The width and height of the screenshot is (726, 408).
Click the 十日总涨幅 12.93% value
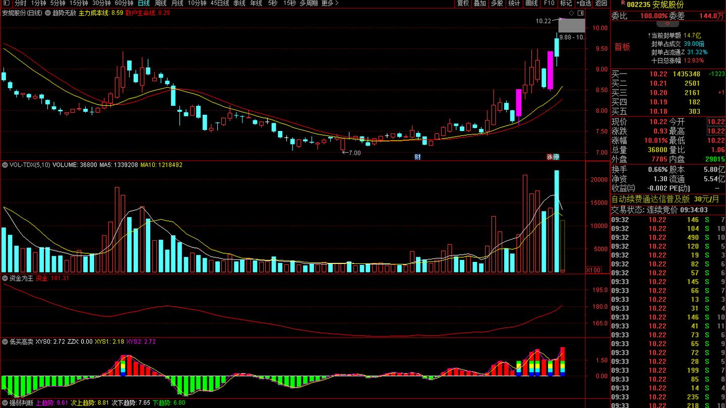click(694, 60)
